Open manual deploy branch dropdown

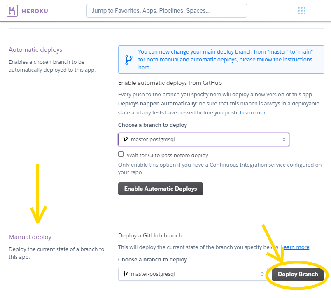[x=192, y=274]
